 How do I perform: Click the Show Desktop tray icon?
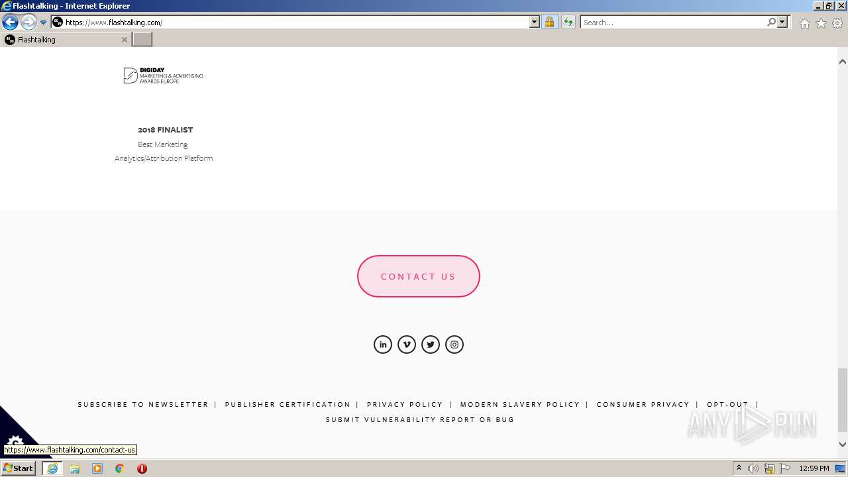(x=841, y=468)
